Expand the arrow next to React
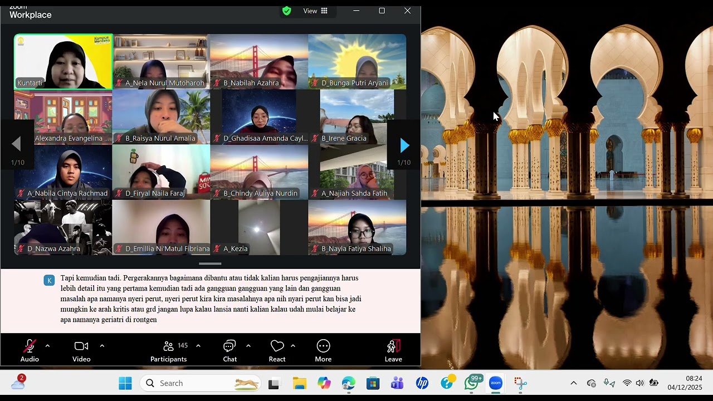Image resolution: width=713 pixels, height=401 pixels. [x=293, y=346]
